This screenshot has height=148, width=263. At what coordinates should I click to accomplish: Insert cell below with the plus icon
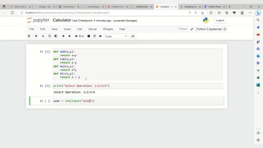[x=36, y=36]
